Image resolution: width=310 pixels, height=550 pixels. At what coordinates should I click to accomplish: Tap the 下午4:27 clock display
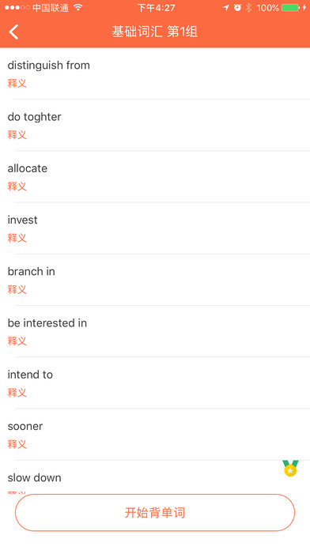coord(156,7)
